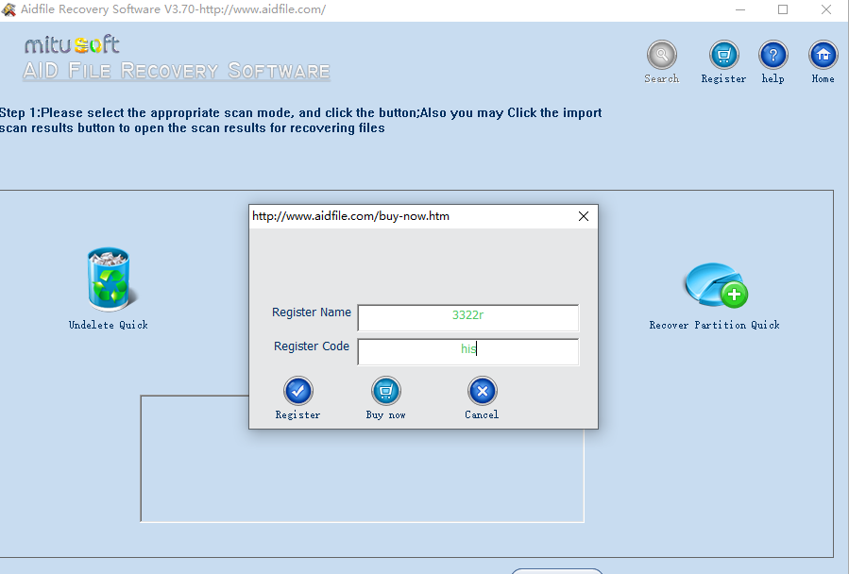The image size is (849, 574).
Task: Select the Recover Partition Quick icon
Action: pyautogui.click(x=713, y=283)
